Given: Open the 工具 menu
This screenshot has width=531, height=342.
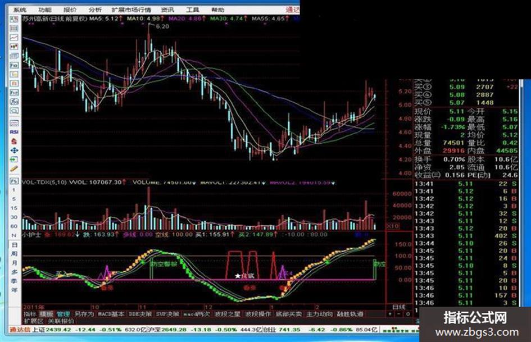Looking at the screenshot, I should [192, 10].
